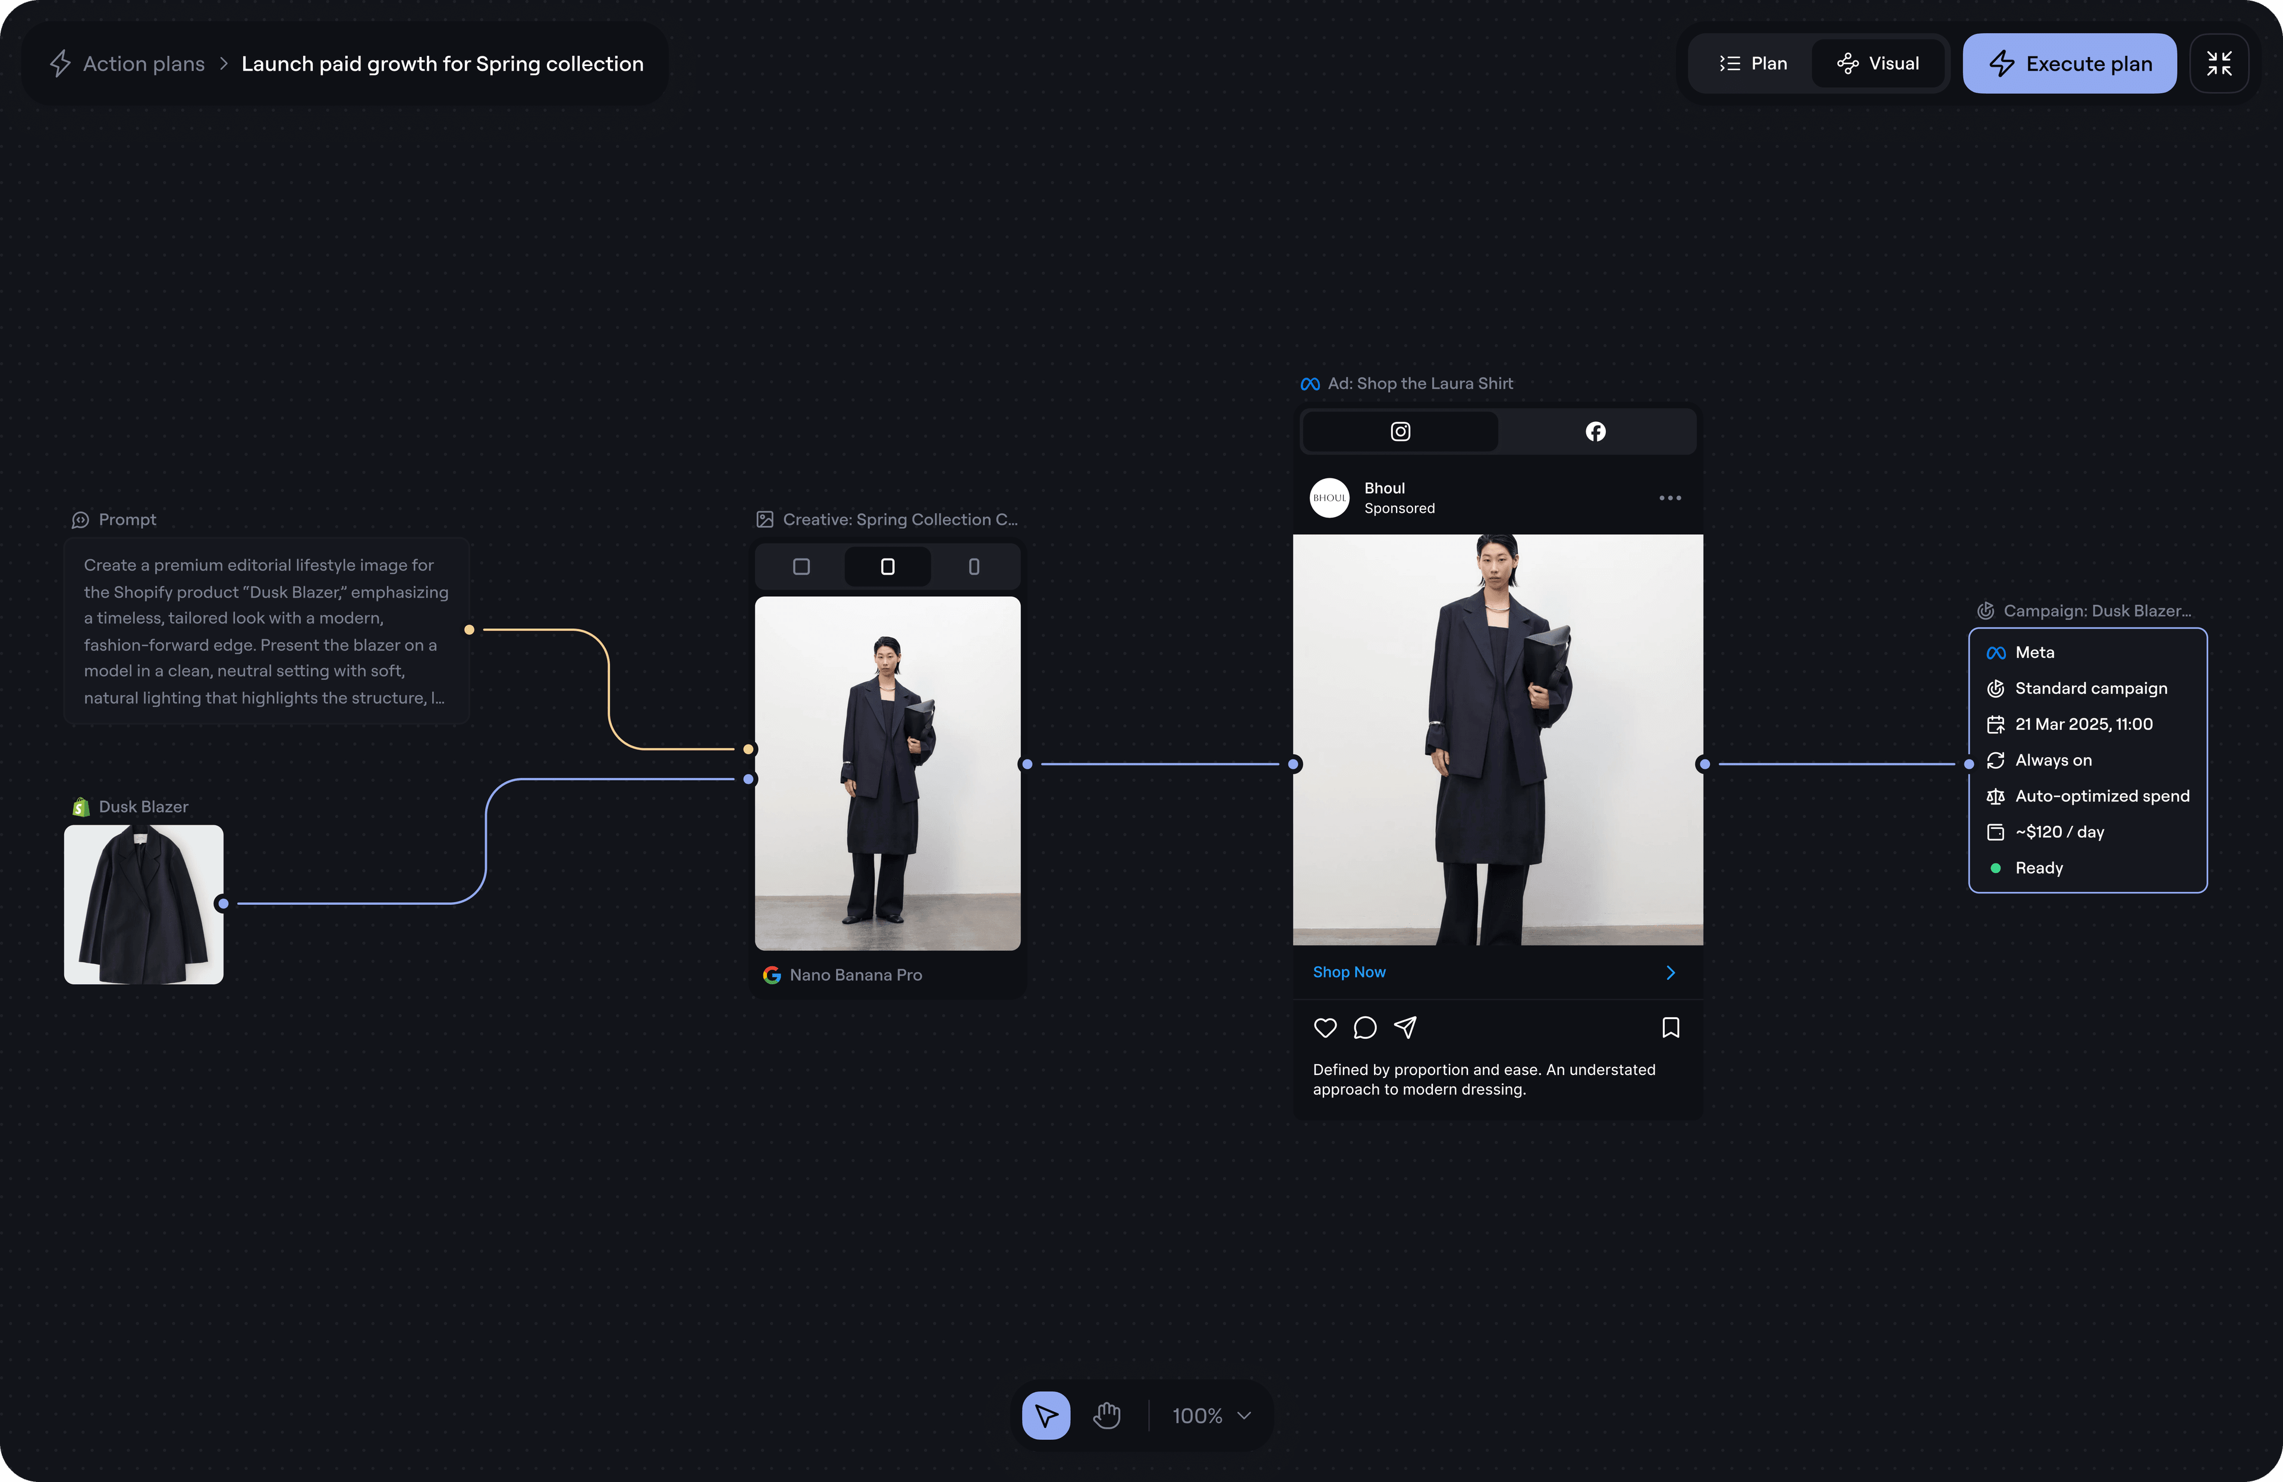Switch creative to tall story aspect ratio
2283x1482 pixels.
pyautogui.click(x=974, y=566)
